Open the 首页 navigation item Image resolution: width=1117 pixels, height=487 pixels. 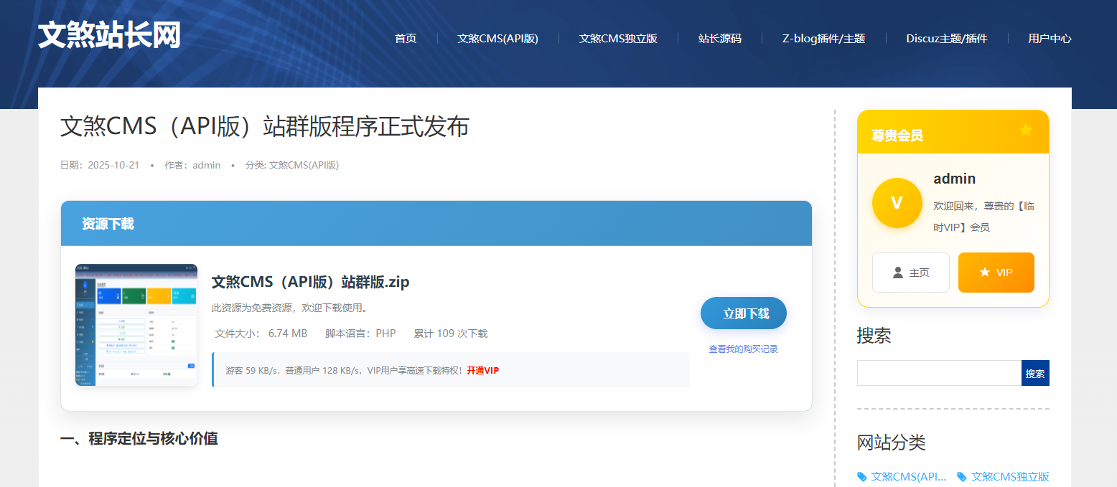pyautogui.click(x=405, y=39)
